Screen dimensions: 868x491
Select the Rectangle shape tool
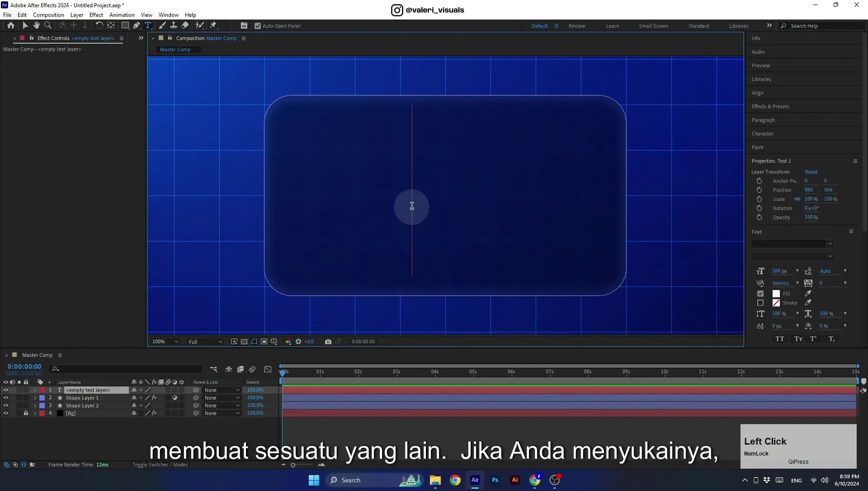coord(125,26)
